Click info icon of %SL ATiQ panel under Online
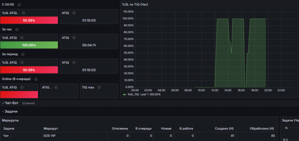 pos(22,87)
